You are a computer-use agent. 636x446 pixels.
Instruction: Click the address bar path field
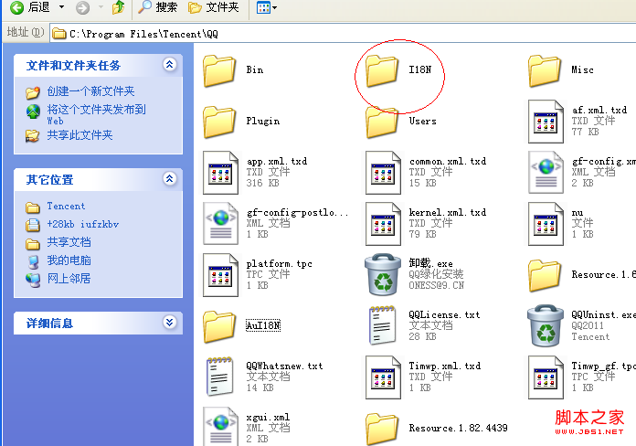343,34
